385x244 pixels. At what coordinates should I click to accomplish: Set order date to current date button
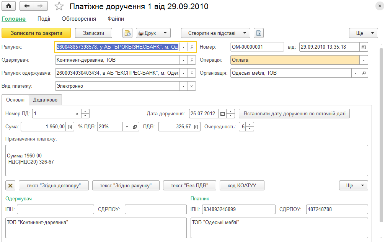click(294, 113)
